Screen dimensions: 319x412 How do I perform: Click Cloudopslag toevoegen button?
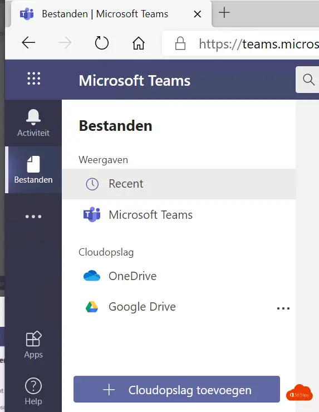tap(176, 389)
